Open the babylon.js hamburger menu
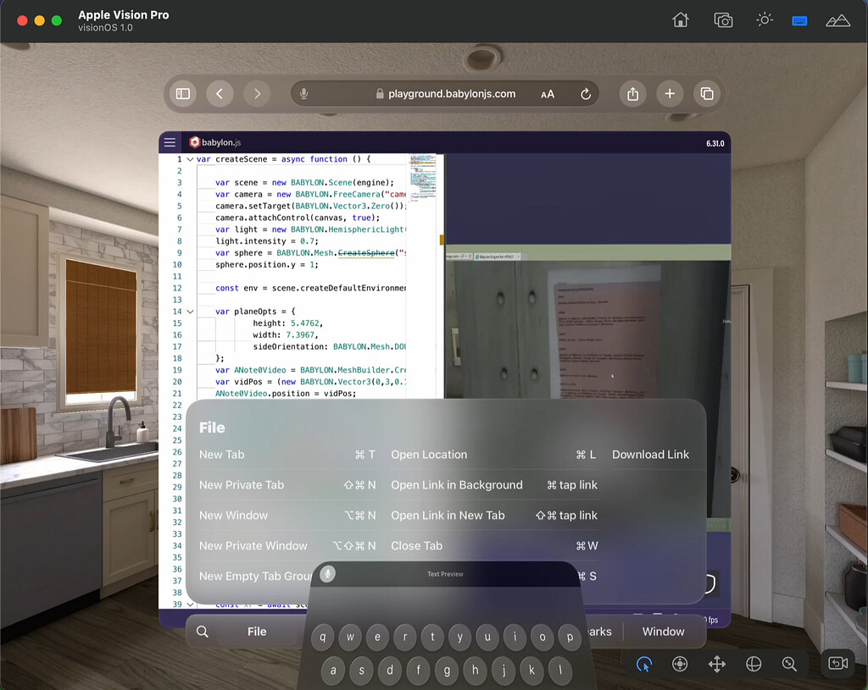 pos(170,142)
